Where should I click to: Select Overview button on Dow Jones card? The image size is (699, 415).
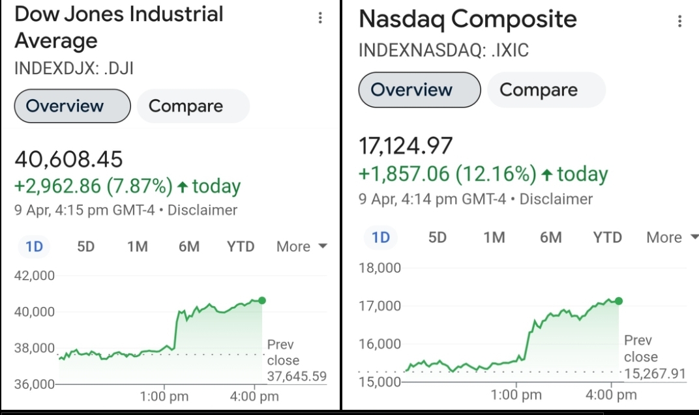tap(72, 106)
